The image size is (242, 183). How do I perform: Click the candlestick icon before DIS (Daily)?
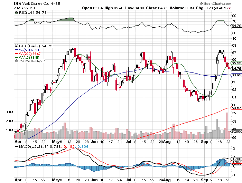pos(16,46)
